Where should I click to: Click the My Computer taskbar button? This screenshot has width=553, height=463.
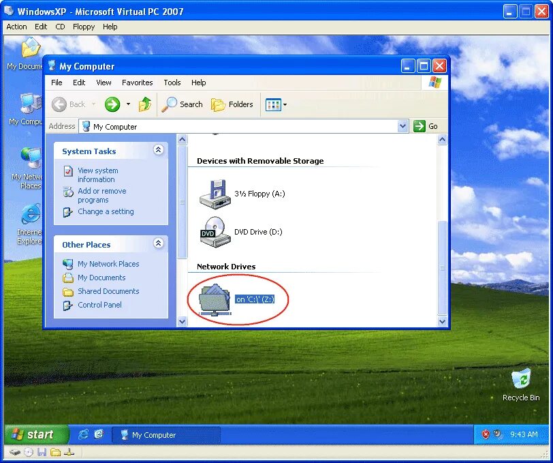click(166, 435)
